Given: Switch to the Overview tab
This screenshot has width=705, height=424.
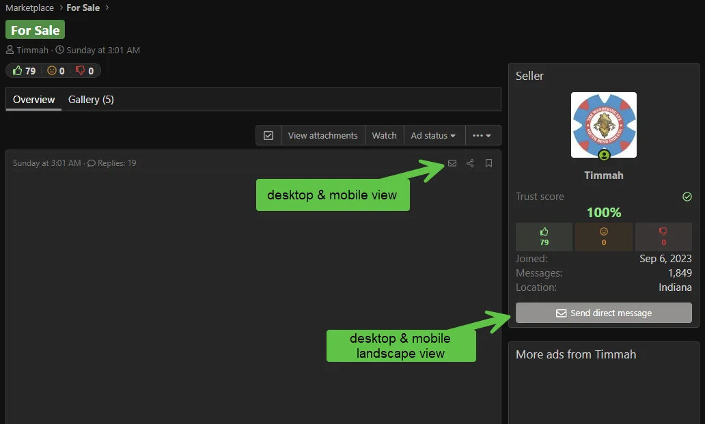Looking at the screenshot, I should coord(33,100).
